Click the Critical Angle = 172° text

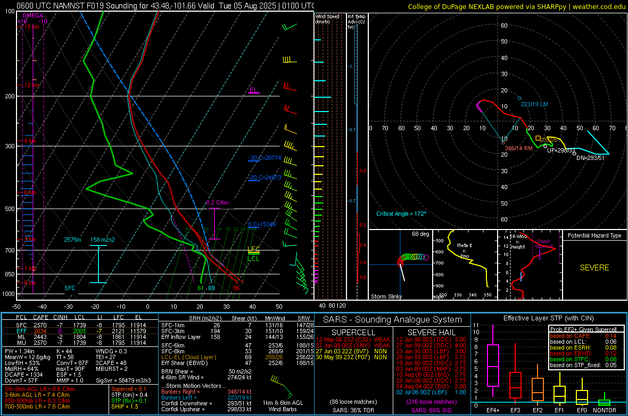401,214
